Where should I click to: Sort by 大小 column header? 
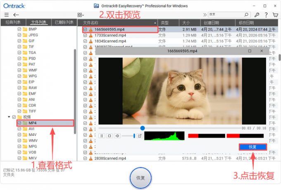(x=190, y=23)
